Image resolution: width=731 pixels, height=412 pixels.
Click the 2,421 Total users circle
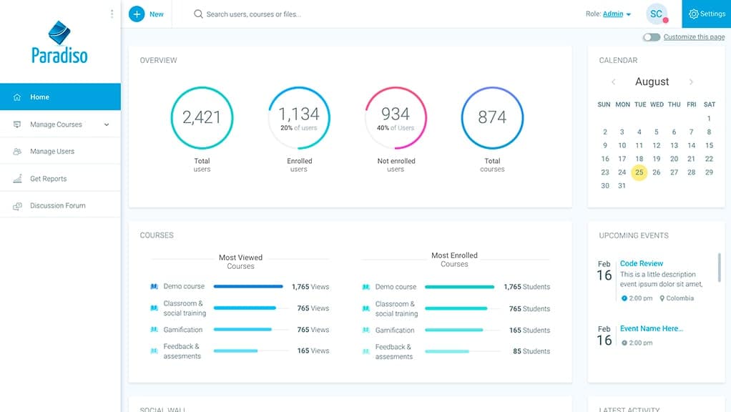click(x=202, y=117)
